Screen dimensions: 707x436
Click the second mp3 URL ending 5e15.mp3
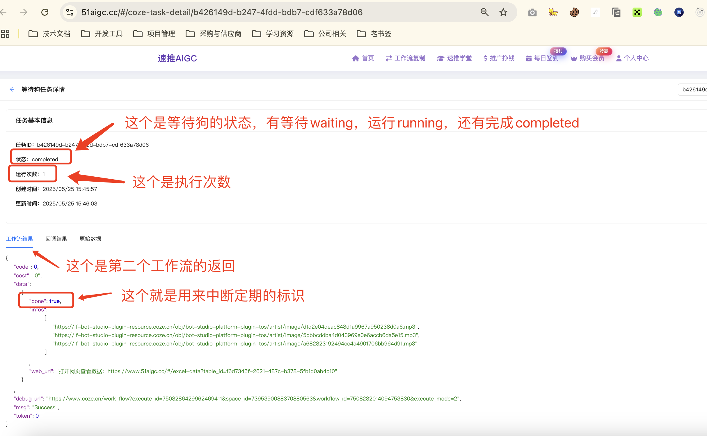[236, 335]
